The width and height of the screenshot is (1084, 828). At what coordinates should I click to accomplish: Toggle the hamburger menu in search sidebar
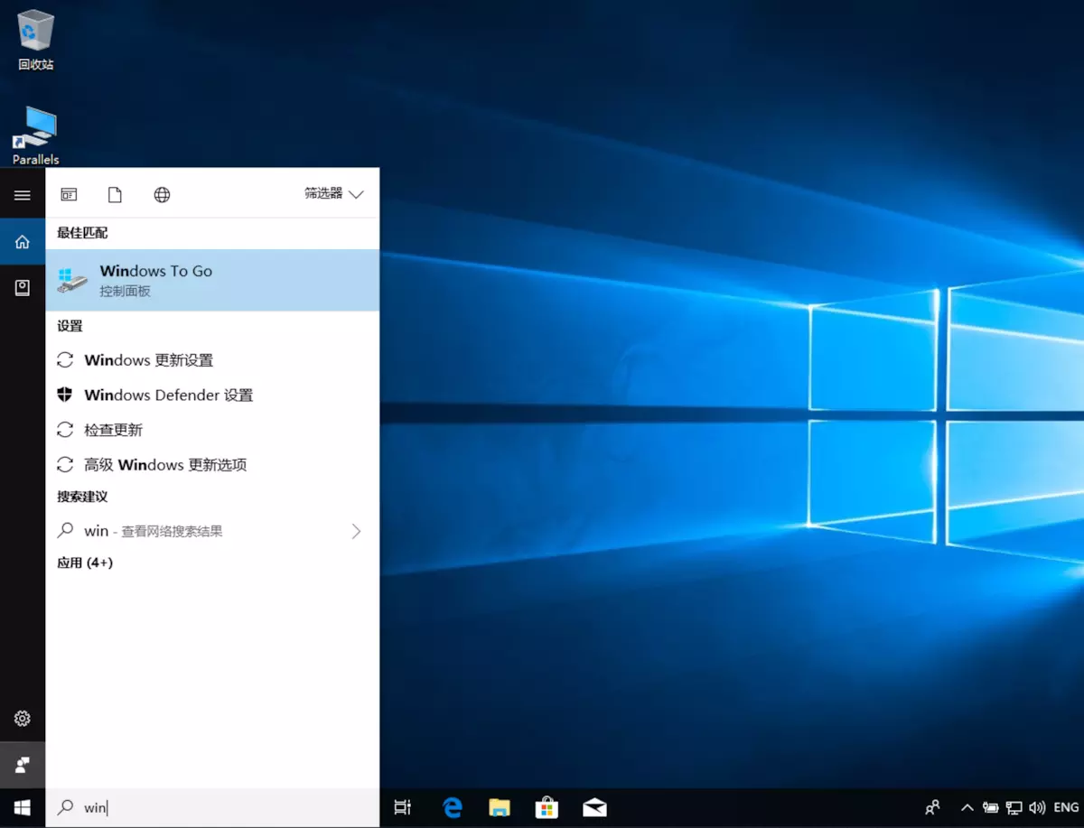[x=23, y=195]
